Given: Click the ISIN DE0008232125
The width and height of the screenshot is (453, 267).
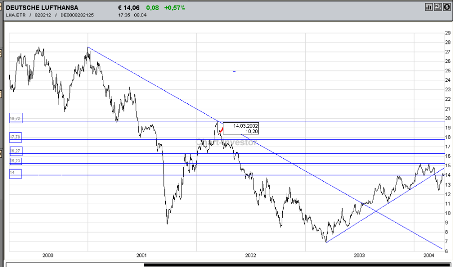Looking at the screenshot, I should click(x=77, y=15).
